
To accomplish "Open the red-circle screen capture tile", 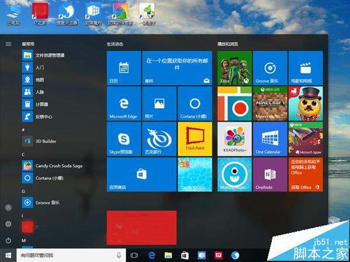I will click(235, 104).
